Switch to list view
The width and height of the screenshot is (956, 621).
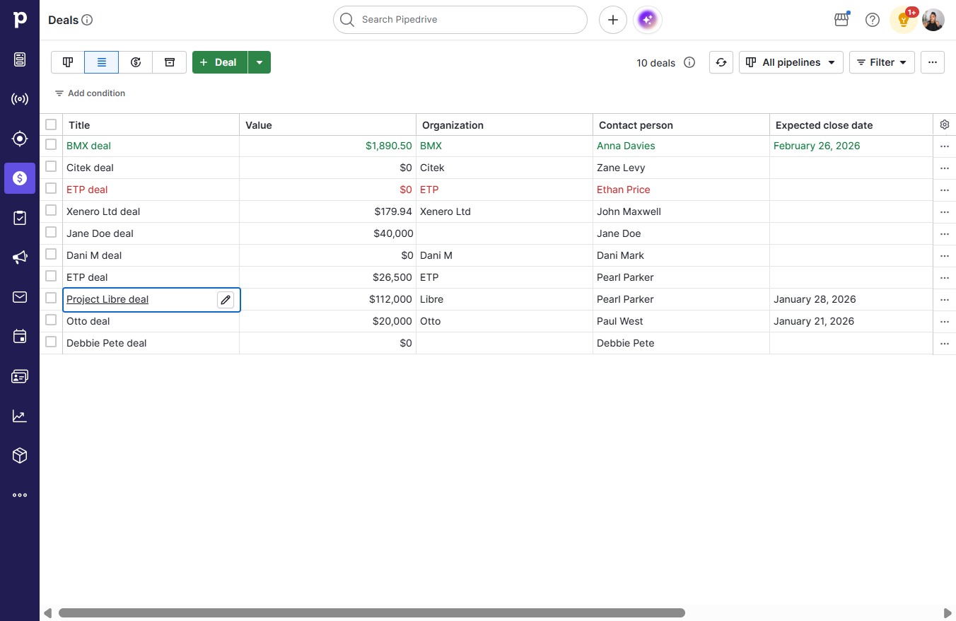tap(102, 62)
